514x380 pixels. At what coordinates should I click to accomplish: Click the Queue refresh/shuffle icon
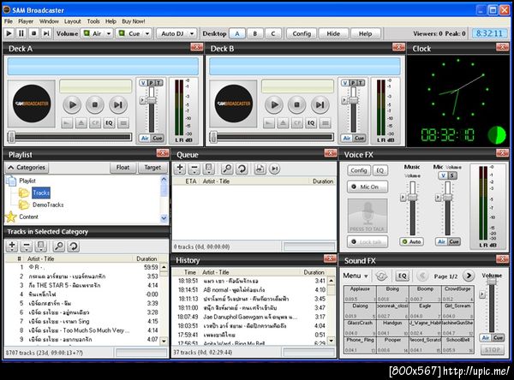pos(242,169)
